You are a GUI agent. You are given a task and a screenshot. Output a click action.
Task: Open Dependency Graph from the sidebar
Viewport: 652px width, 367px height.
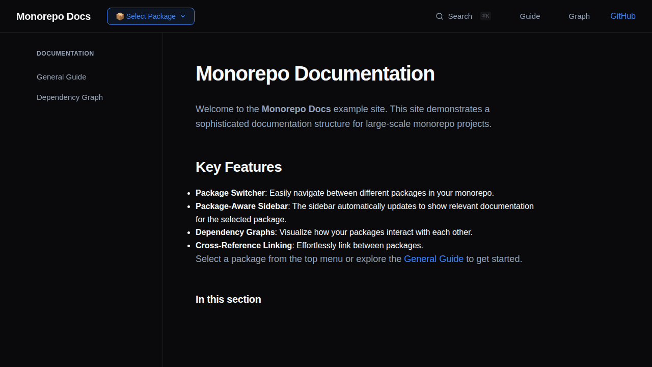click(70, 97)
